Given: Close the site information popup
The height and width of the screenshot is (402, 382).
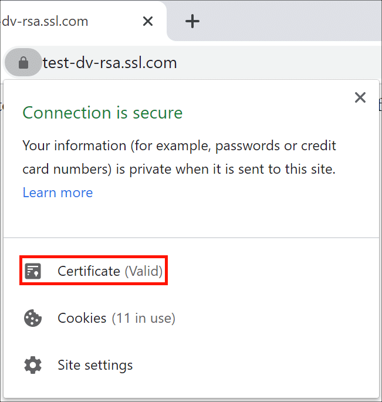Looking at the screenshot, I should (360, 97).
